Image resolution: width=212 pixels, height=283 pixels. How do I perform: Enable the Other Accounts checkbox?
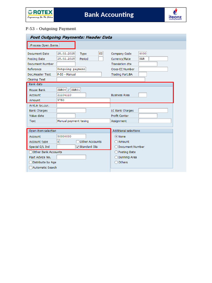point(78,142)
